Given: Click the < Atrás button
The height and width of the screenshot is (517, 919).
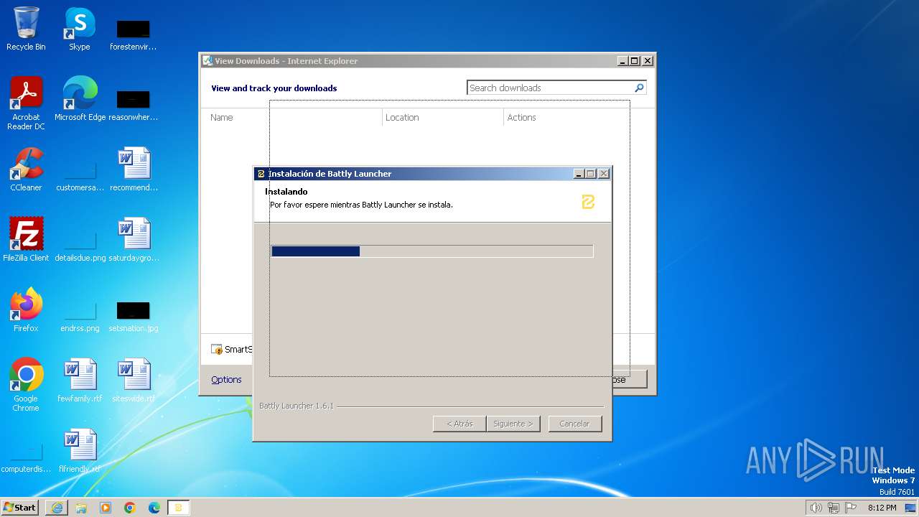Looking at the screenshot, I should [459, 424].
